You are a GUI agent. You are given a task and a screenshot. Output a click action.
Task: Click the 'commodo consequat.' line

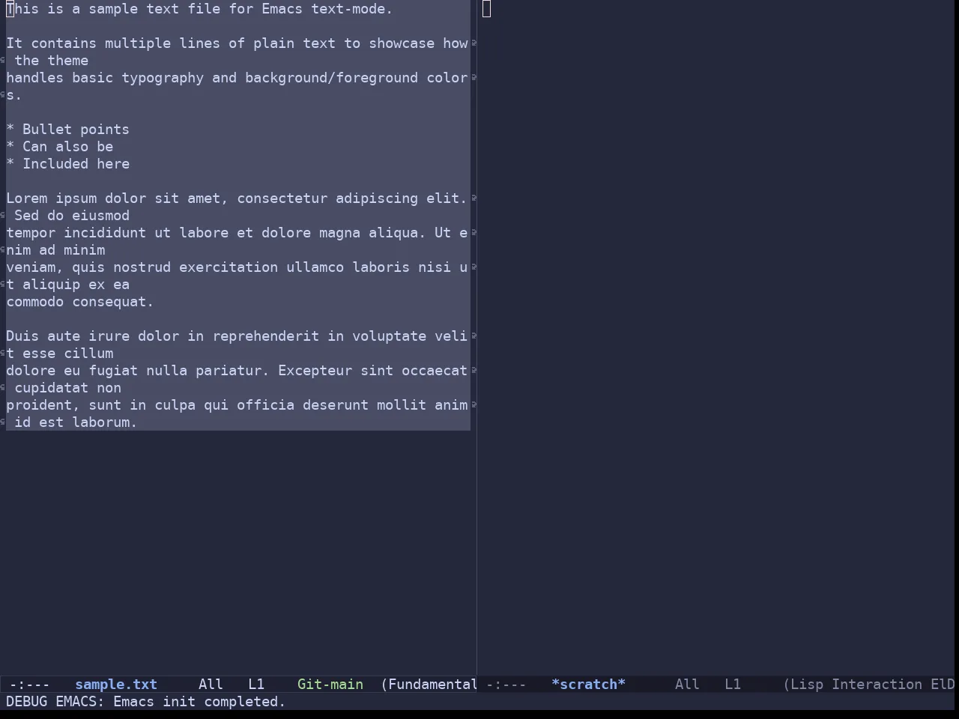79,302
